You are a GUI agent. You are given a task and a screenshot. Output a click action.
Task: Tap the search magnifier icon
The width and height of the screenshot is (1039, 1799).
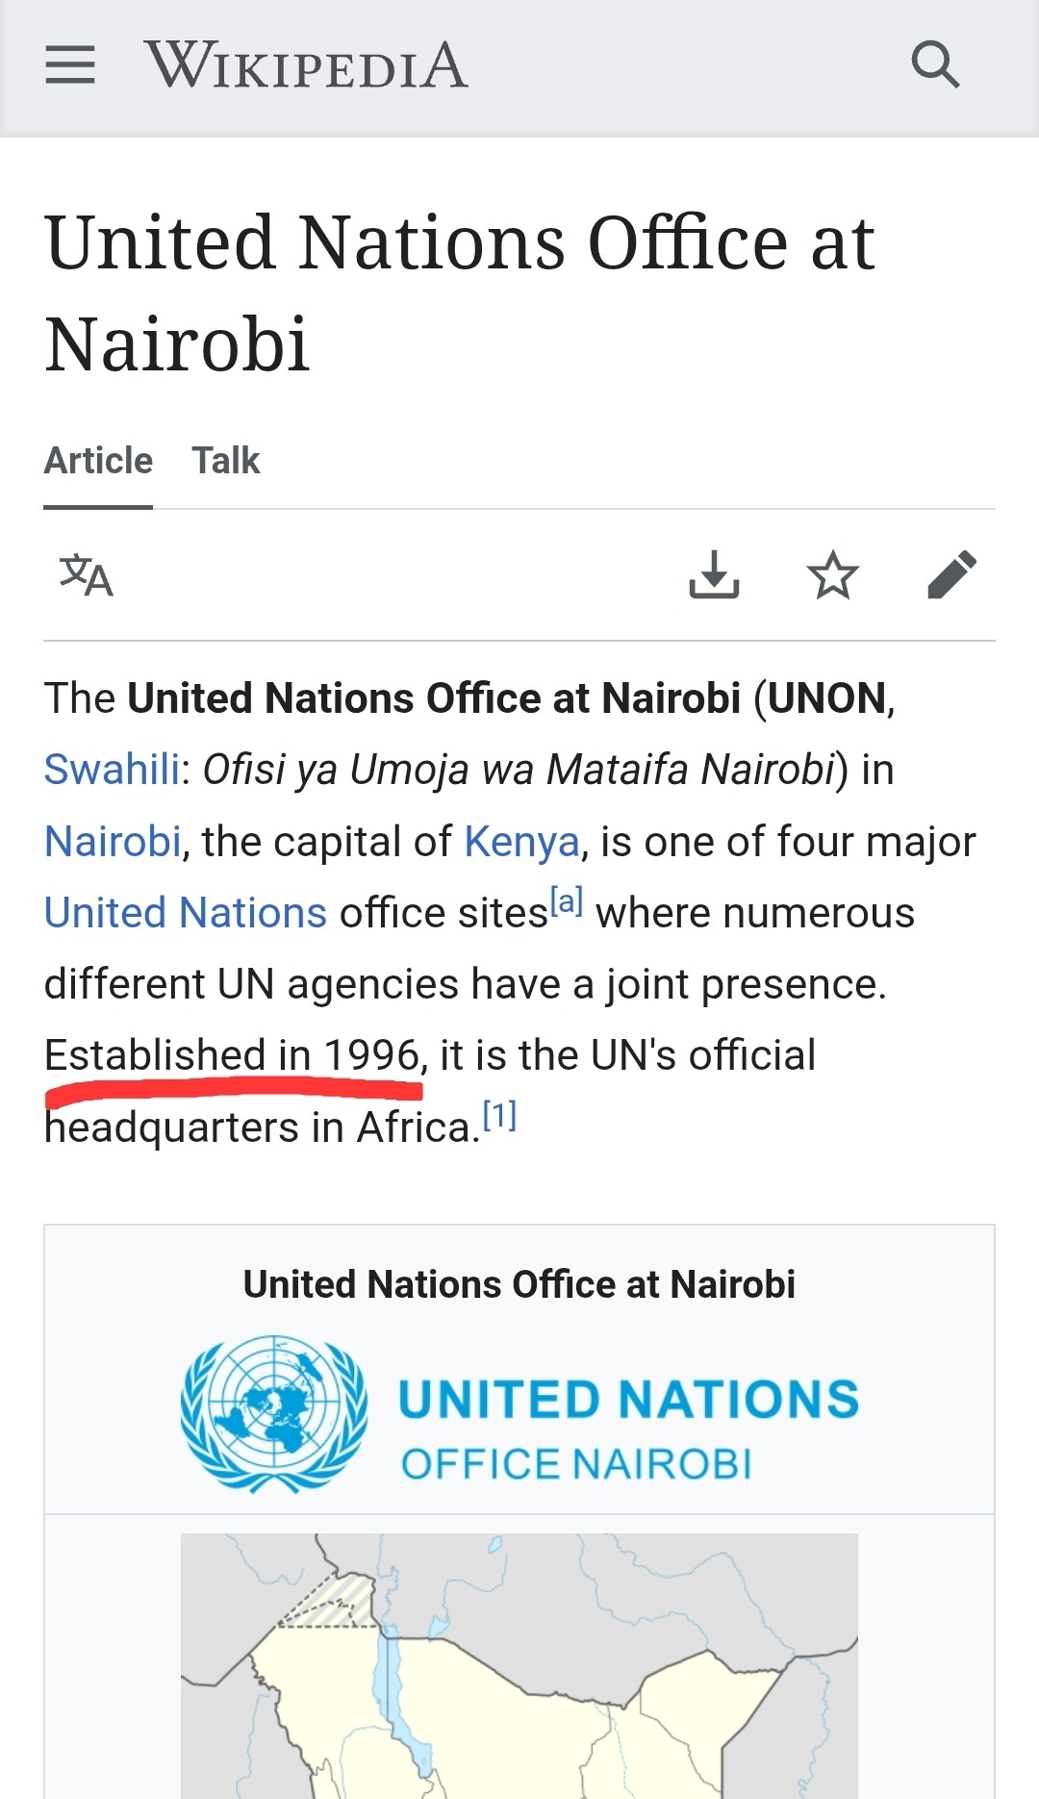click(934, 65)
